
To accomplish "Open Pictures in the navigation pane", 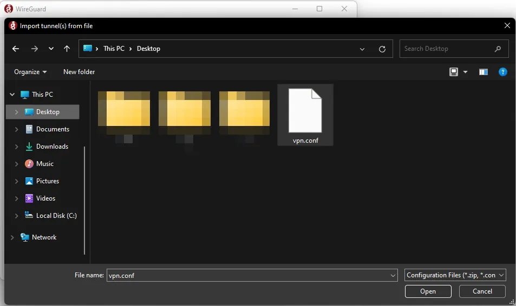I will pos(48,181).
